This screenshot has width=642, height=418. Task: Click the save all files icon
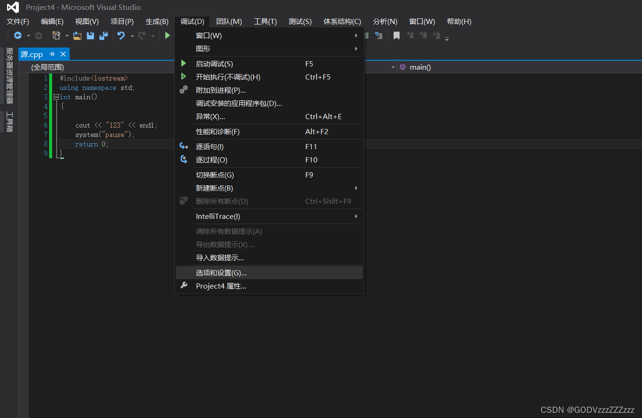(104, 35)
